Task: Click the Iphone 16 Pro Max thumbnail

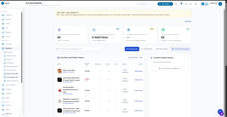Action: [60, 71]
